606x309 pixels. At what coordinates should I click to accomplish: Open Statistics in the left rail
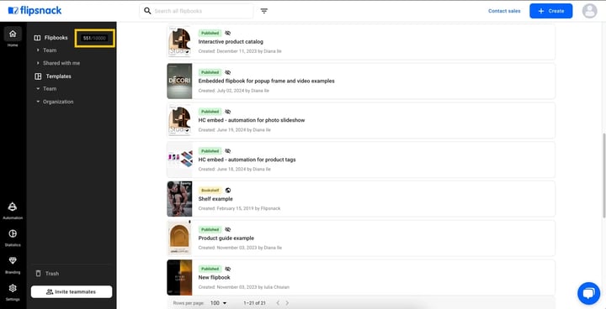pos(13,238)
